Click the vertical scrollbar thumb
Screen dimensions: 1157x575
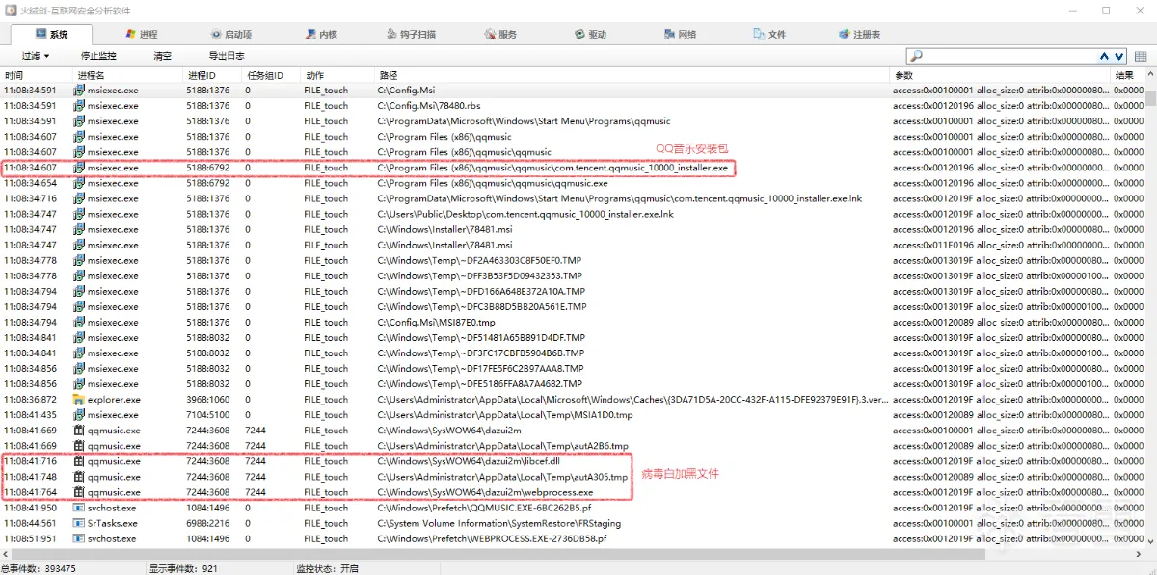pyautogui.click(x=1151, y=98)
